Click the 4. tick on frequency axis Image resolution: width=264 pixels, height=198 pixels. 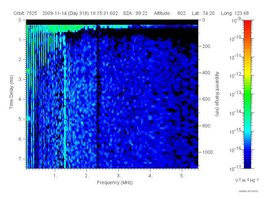coord(150,176)
